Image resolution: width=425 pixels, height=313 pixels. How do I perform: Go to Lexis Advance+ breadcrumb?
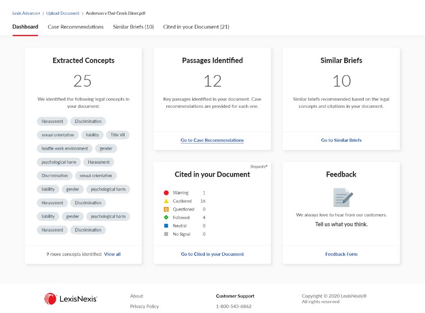pos(26,13)
